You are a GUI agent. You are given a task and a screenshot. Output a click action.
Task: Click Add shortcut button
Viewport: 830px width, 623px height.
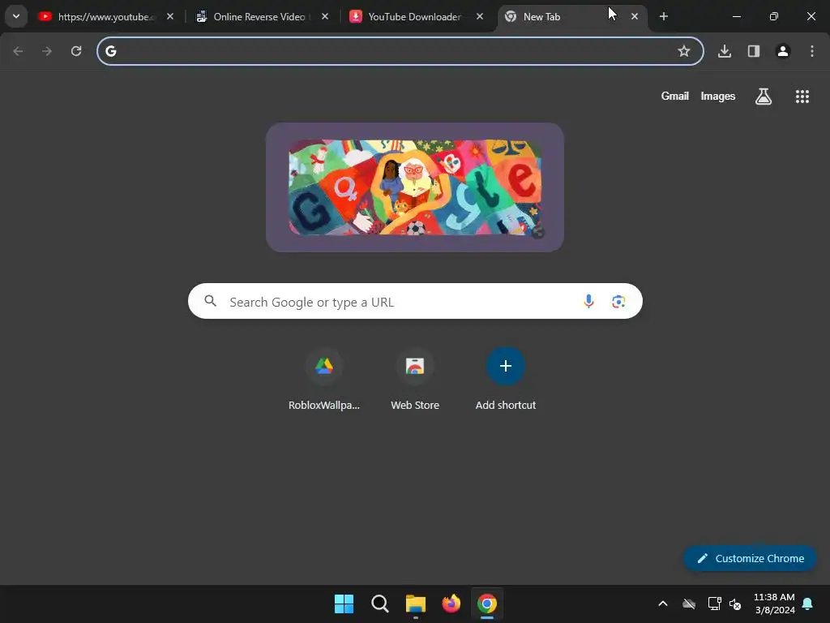click(x=506, y=380)
